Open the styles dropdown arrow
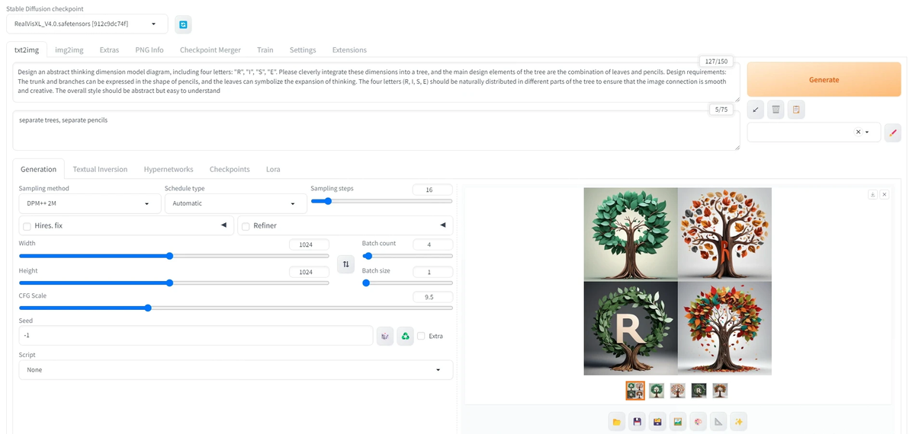909x434 pixels. point(867,132)
